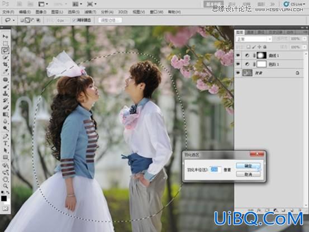Confirm feather dialog with 确定 button

248,166
